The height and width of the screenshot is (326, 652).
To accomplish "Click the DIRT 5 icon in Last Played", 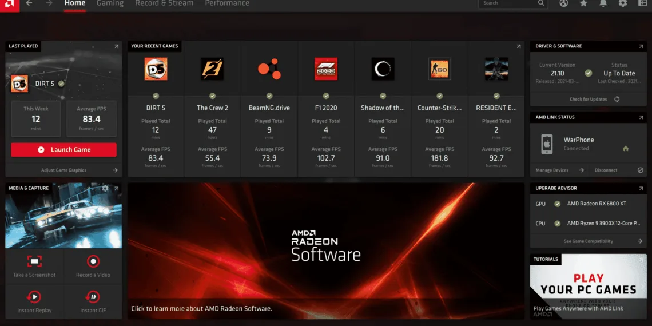I will click(19, 84).
